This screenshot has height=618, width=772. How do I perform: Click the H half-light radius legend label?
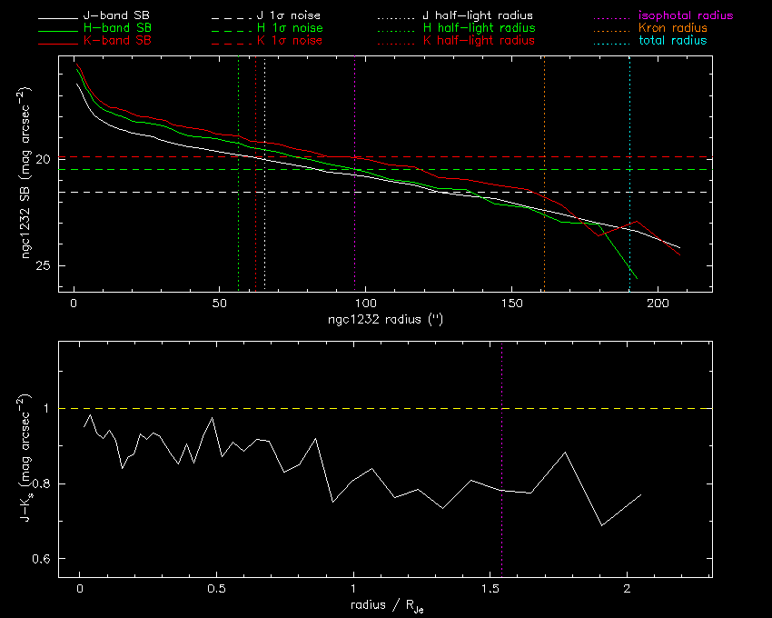(480, 29)
